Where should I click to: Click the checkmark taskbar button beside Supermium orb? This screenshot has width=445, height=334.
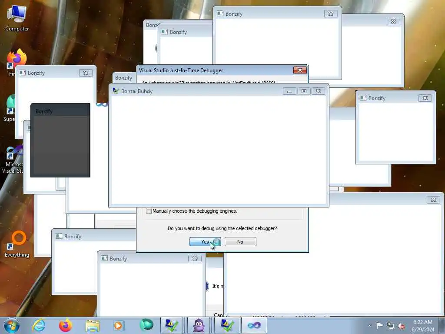[172, 325]
